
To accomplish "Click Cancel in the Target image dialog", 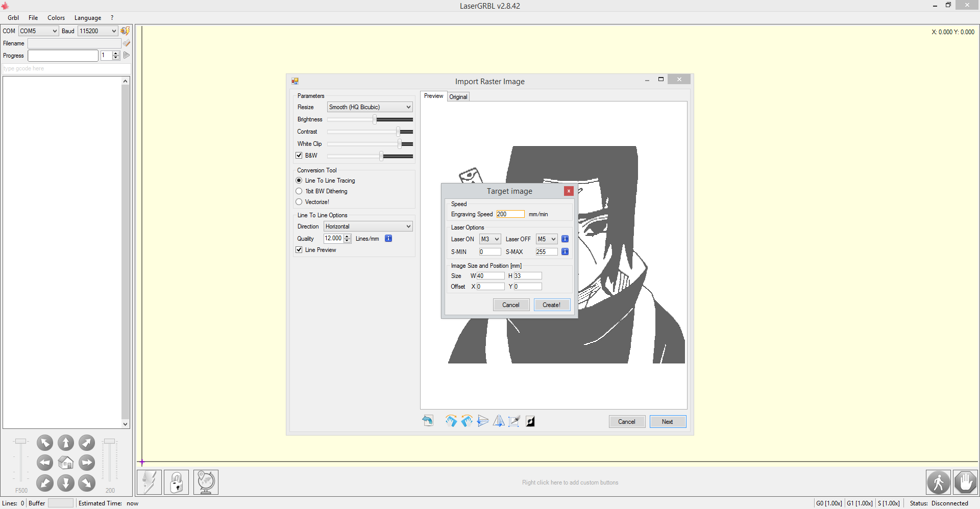I will [x=511, y=305].
